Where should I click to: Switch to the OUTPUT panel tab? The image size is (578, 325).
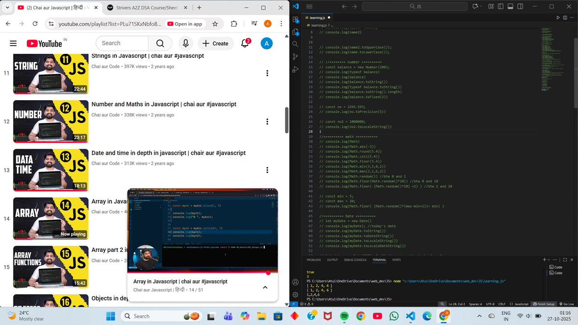click(332, 260)
